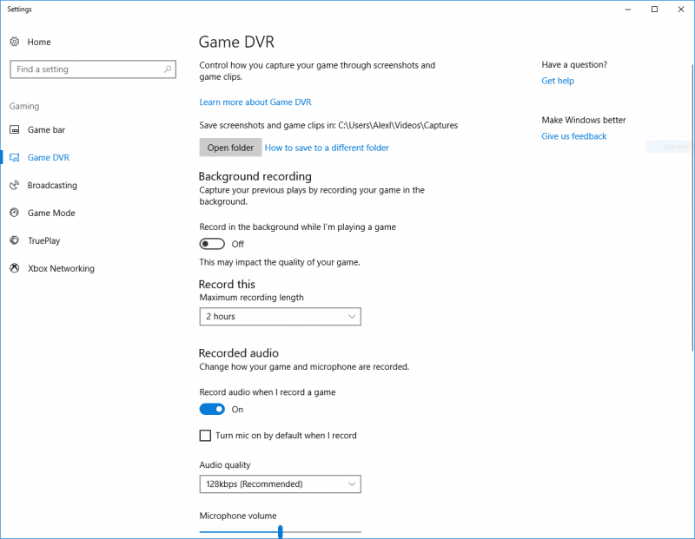This screenshot has height=539, width=695.
Task: Click the Microphone volume slider handle
Action: point(280,532)
